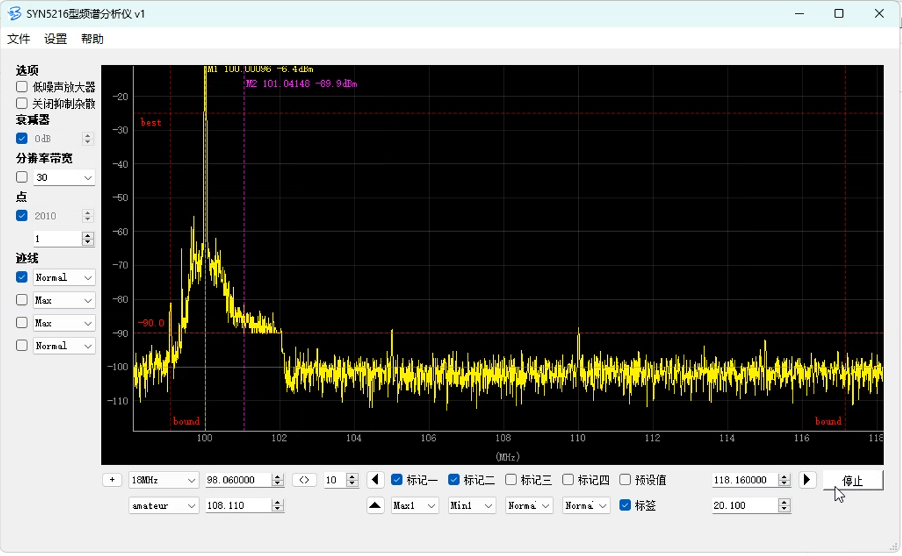Decrease the 118.160000 stop frequency stepper

point(784,483)
